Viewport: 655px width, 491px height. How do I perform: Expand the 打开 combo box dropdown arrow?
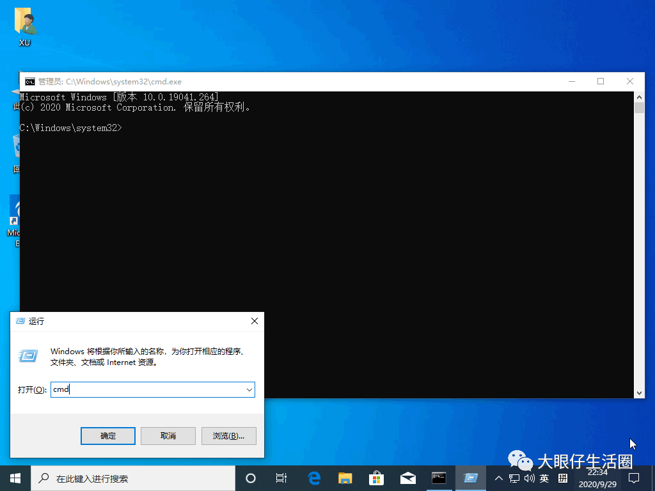pos(249,389)
